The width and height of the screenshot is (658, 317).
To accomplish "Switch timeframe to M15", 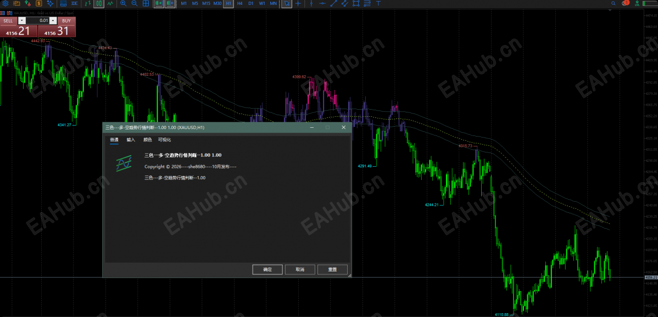I will point(206,3).
